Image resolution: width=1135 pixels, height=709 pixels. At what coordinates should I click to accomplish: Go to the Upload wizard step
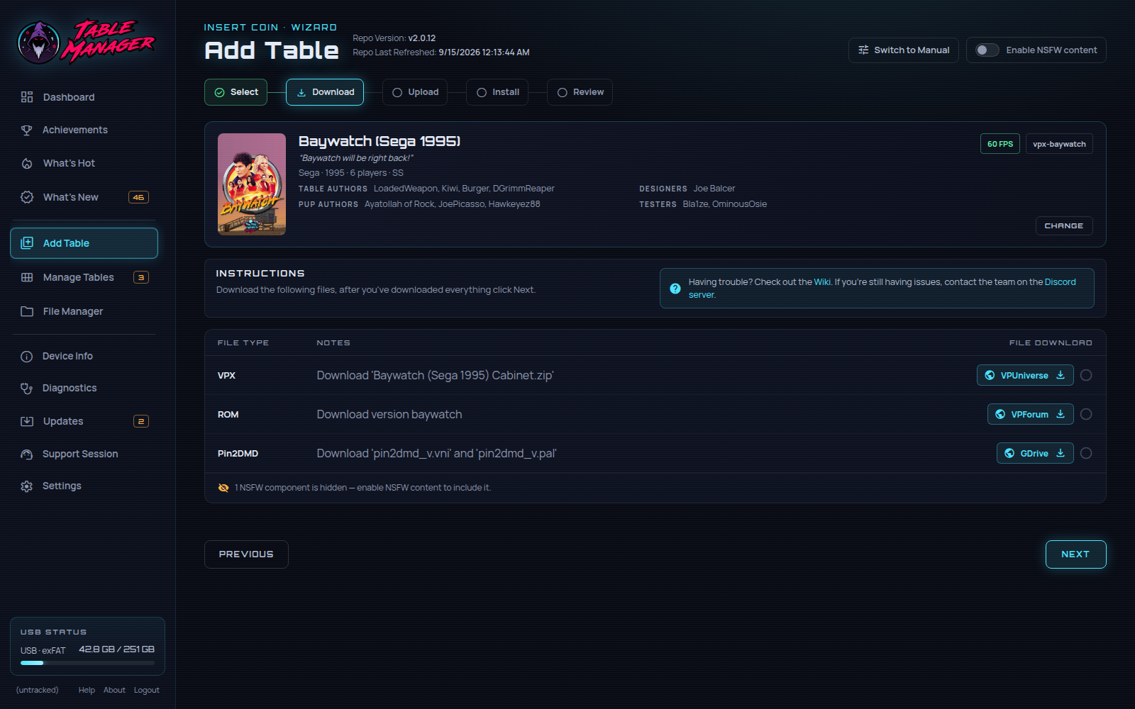click(x=415, y=92)
